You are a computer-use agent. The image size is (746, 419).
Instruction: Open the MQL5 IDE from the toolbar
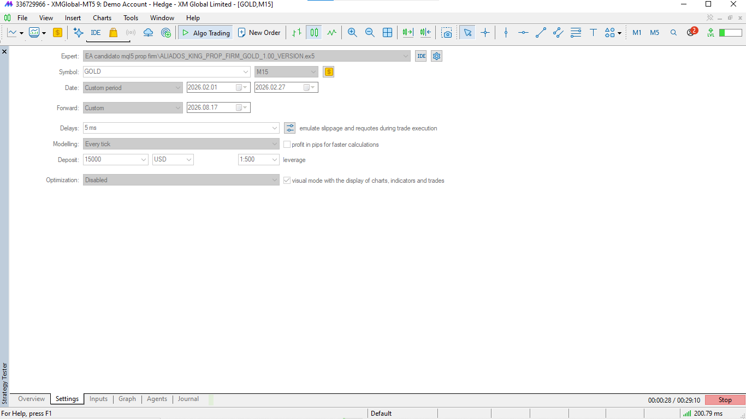point(96,33)
